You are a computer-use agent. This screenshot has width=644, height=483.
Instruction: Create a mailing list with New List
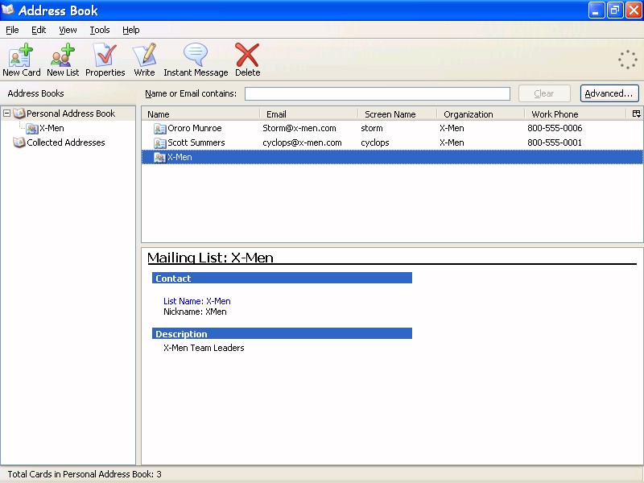pos(63,60)
